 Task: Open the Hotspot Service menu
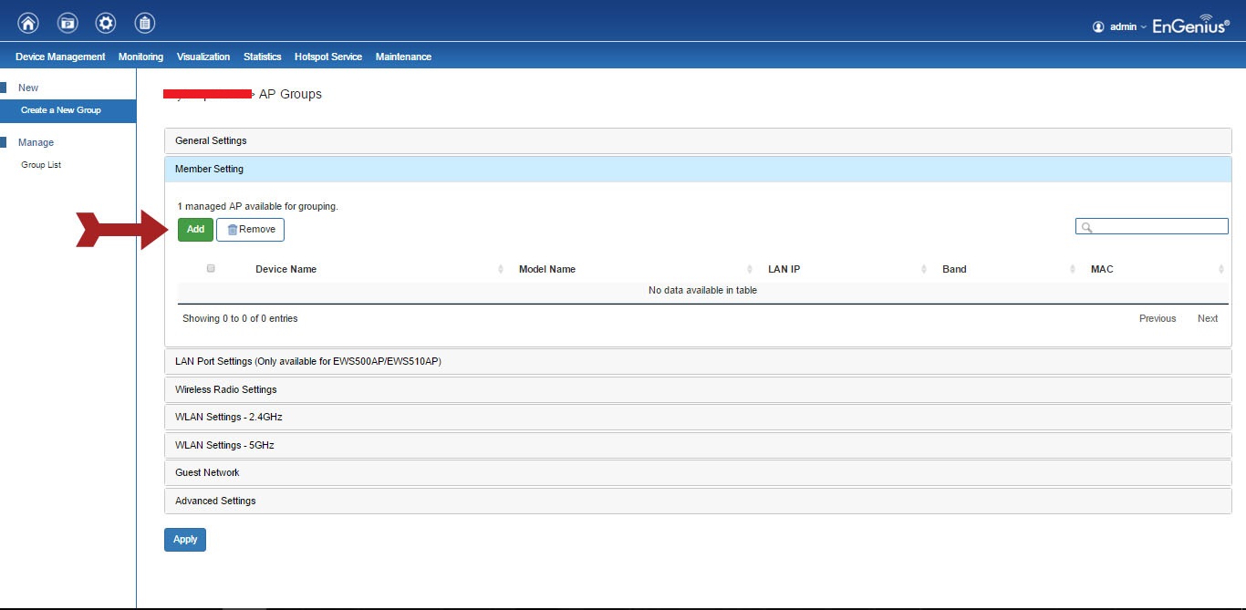327,57
